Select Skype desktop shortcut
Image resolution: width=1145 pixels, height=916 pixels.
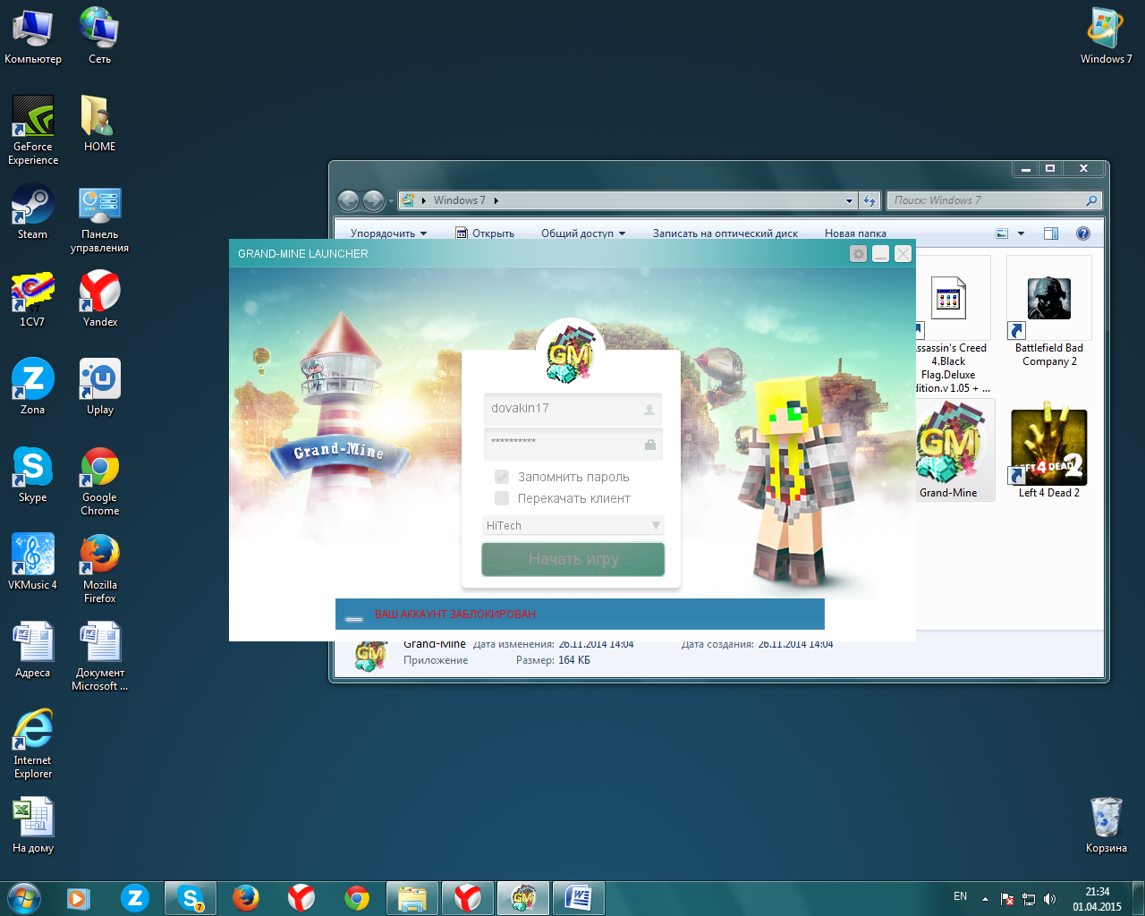pyautogui.click(x=33, y=474)
